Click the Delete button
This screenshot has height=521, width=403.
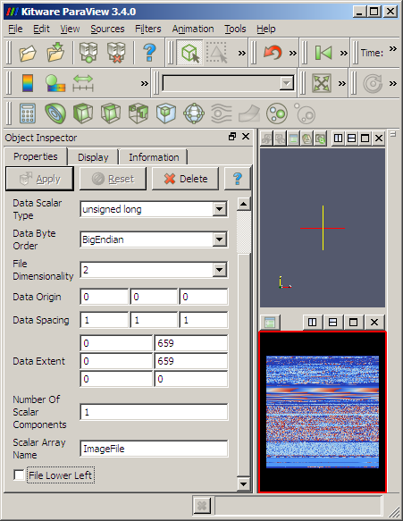[185, 179]
